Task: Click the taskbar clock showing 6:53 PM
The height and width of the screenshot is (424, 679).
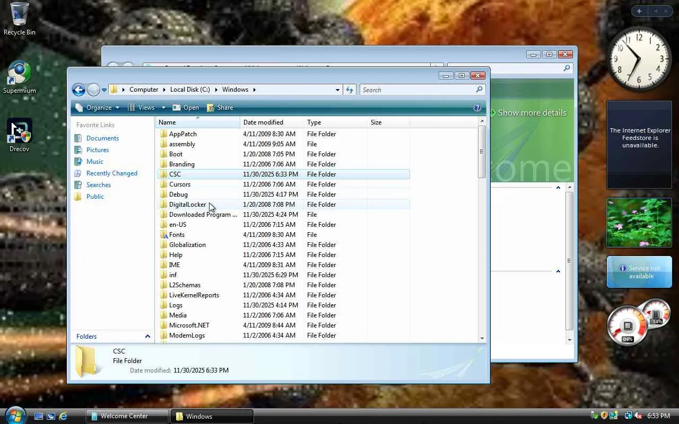Action: (658, 416)
